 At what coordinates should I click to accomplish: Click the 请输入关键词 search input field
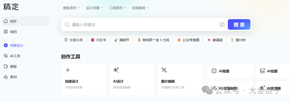point(144,25)
